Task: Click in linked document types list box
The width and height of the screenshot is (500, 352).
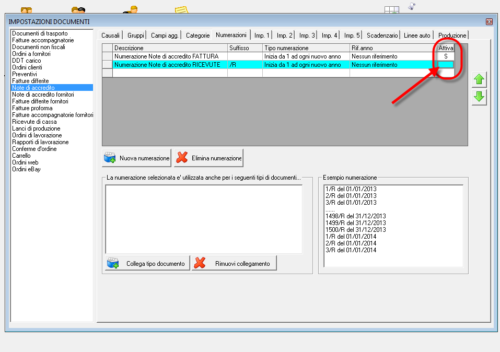Action: click(204, 219)
